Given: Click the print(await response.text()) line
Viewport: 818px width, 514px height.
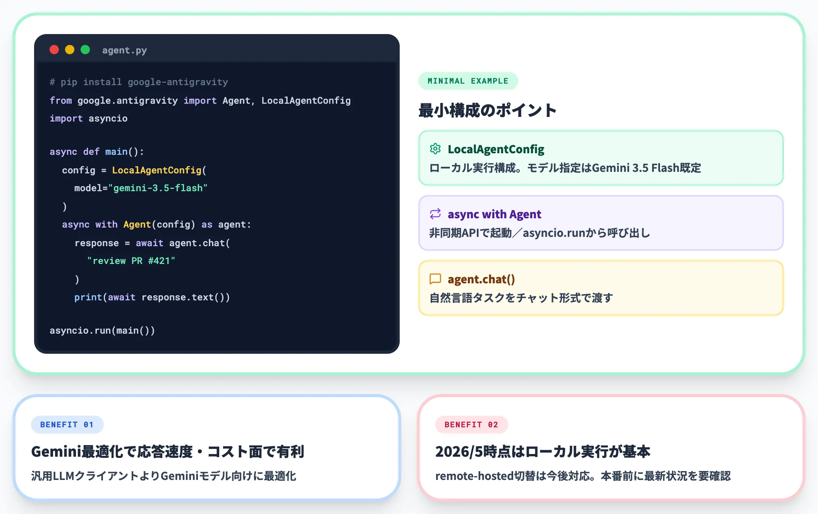Looking at the screenshot, I should point(152,297).
